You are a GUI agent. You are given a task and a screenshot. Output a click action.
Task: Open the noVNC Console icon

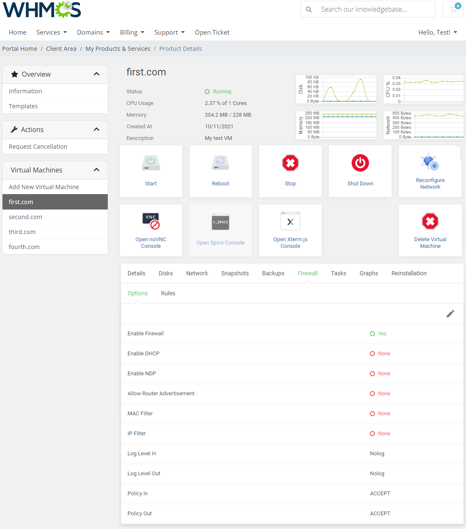pos(151,221)
